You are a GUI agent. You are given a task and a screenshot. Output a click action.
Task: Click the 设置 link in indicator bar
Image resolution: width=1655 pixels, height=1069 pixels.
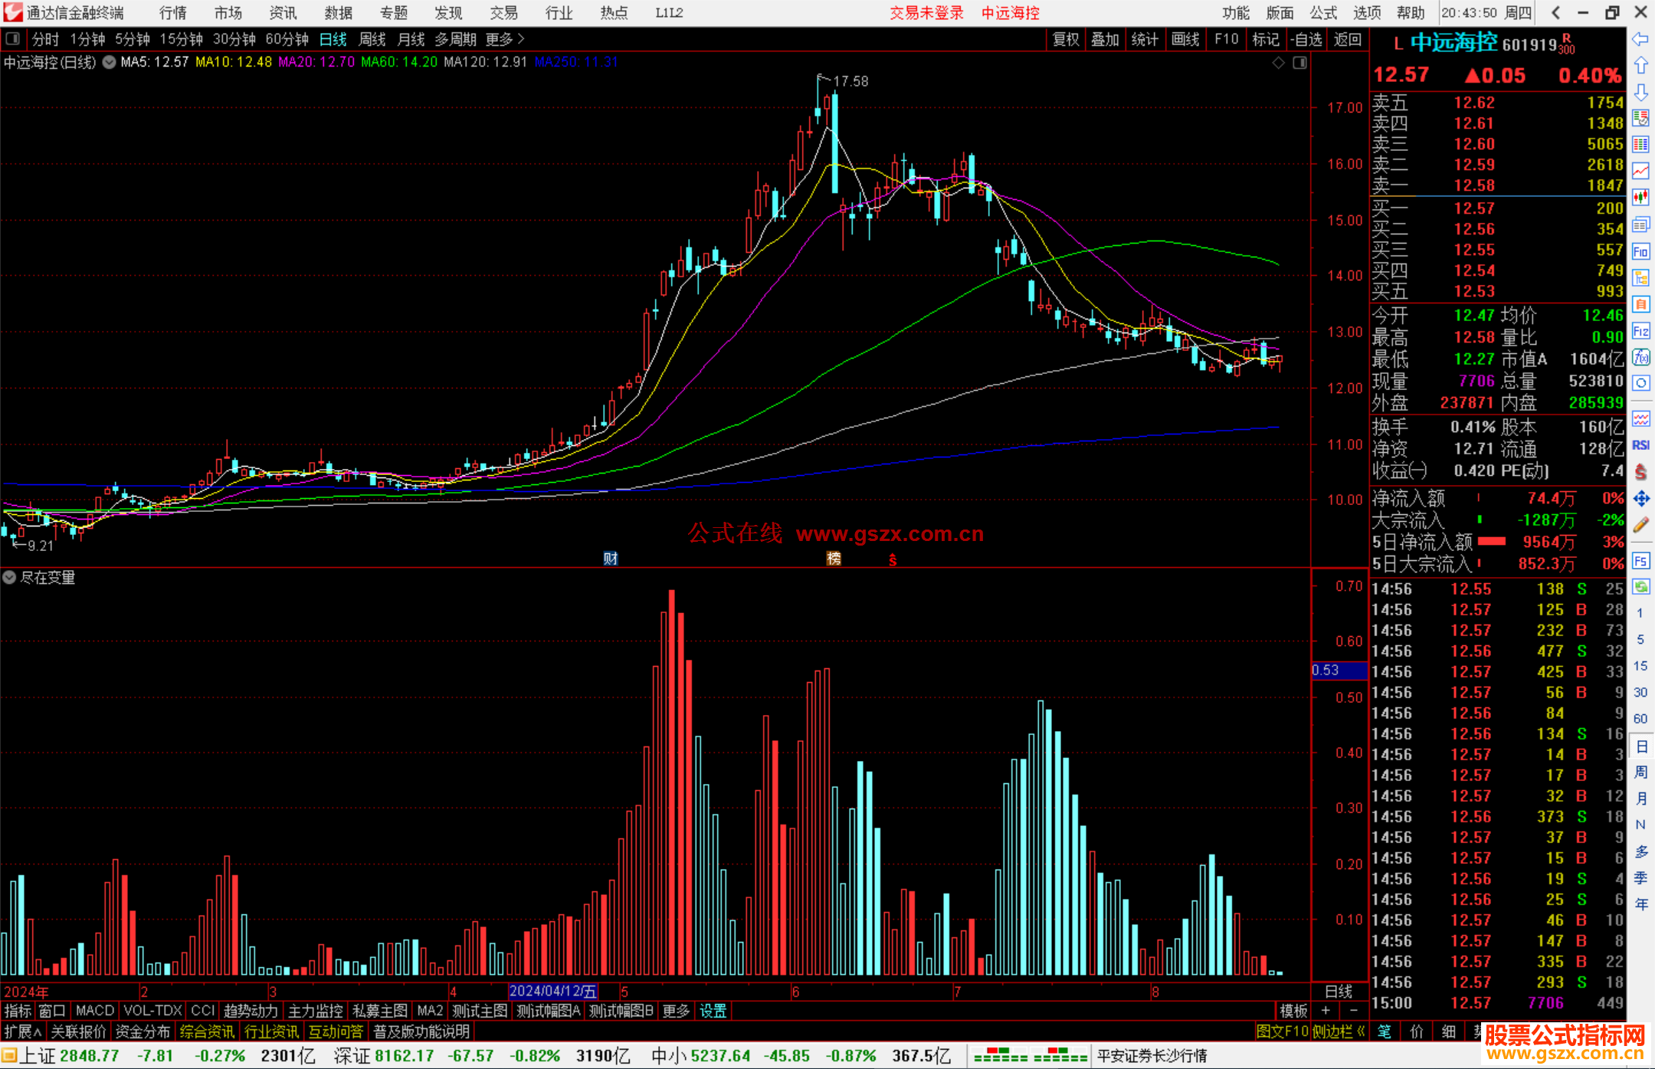[x=713, y=1011]
